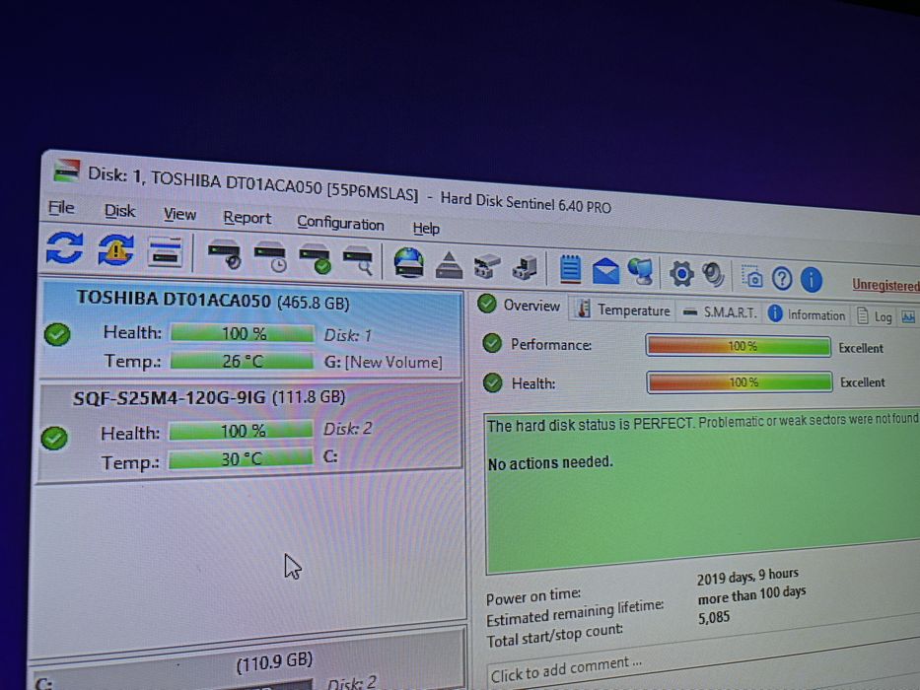Select the SQF-S25M4-120G-9IG disk entry
The image size is (920, 690).
tap(248, 431)
